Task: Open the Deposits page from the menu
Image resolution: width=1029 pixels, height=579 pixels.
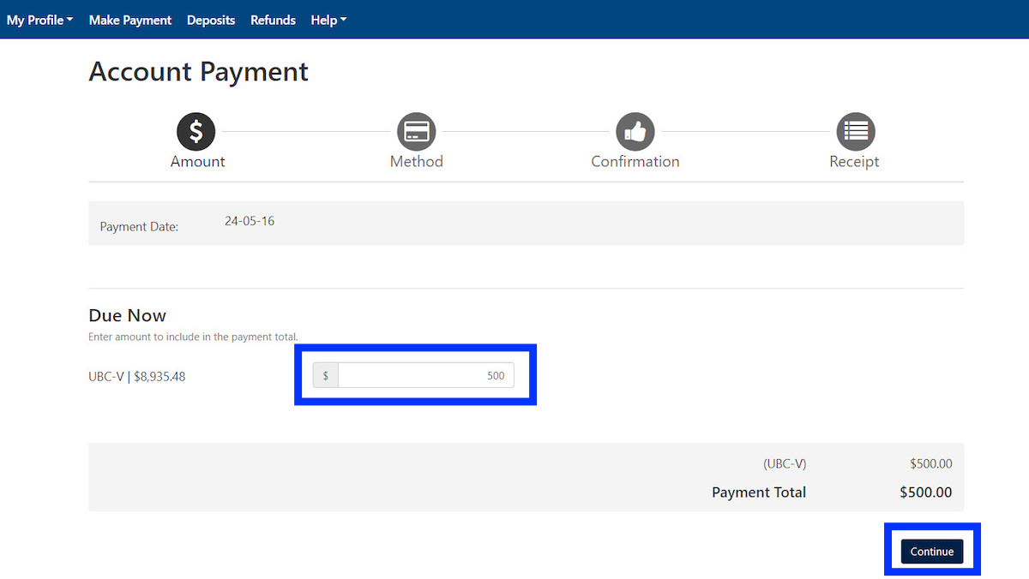Action: point(210,20)
